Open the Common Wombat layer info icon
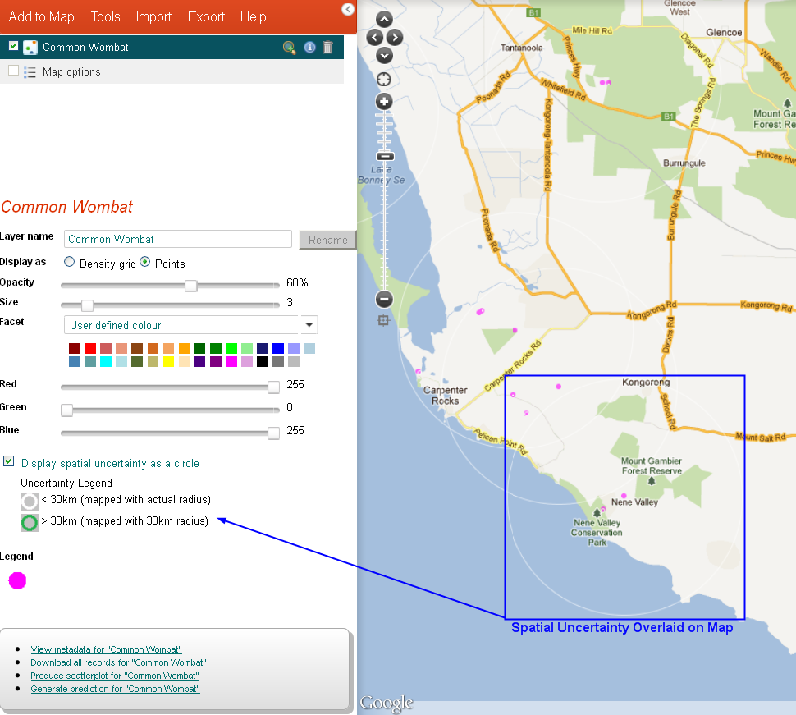Viewport: 796px width, 715px height. [x=309, y=48]
